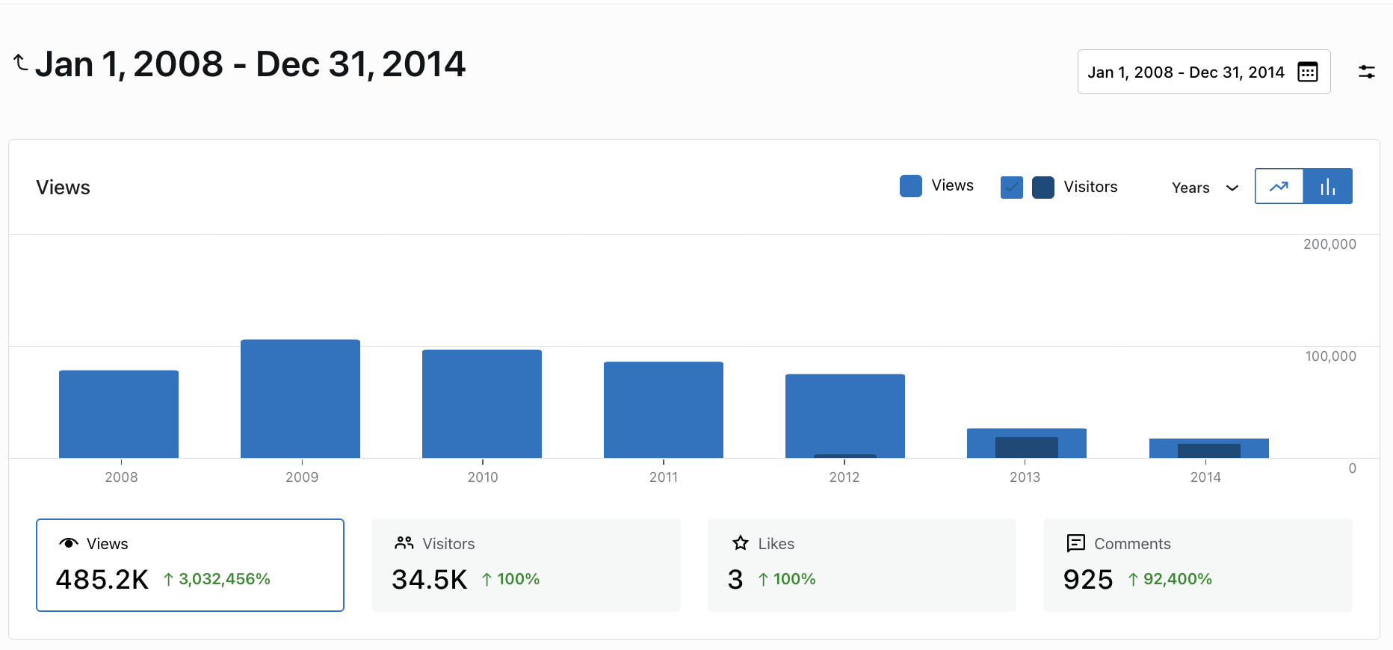Click the 2008 x-axis label
Screen dimensions: 1393x650
[121, 477]
